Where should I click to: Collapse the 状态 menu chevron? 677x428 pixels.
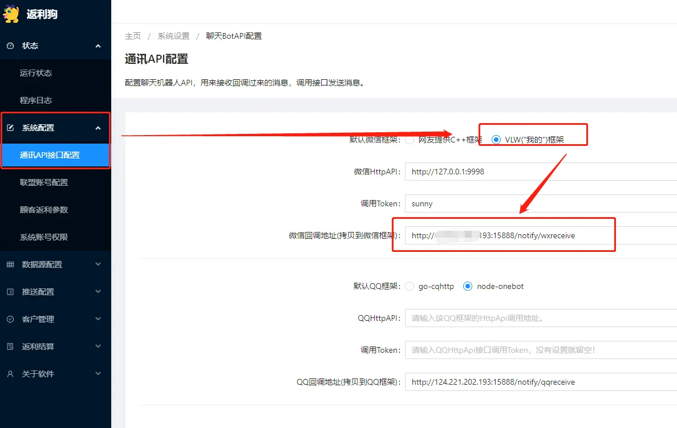(x=98, y=46)
